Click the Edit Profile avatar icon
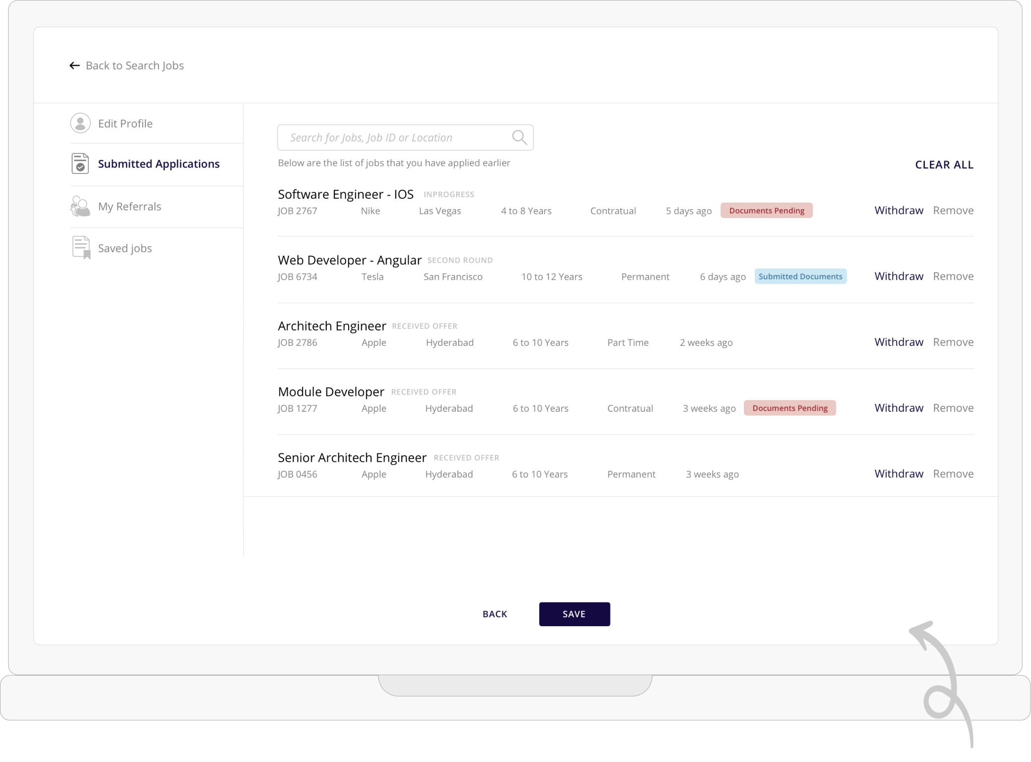The height and width of the screenshot is (762, 1031). pyautogui.click(x=80, y=123)
